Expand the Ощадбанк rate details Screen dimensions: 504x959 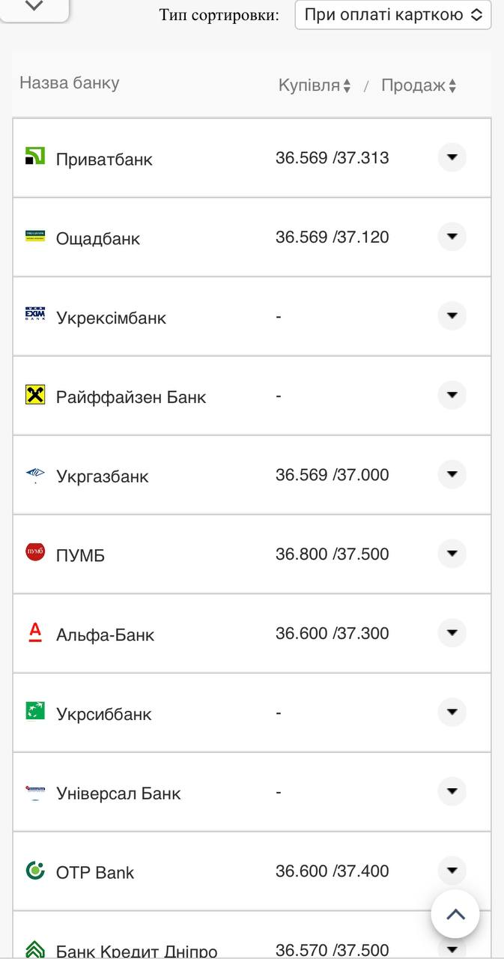point(452,237)
